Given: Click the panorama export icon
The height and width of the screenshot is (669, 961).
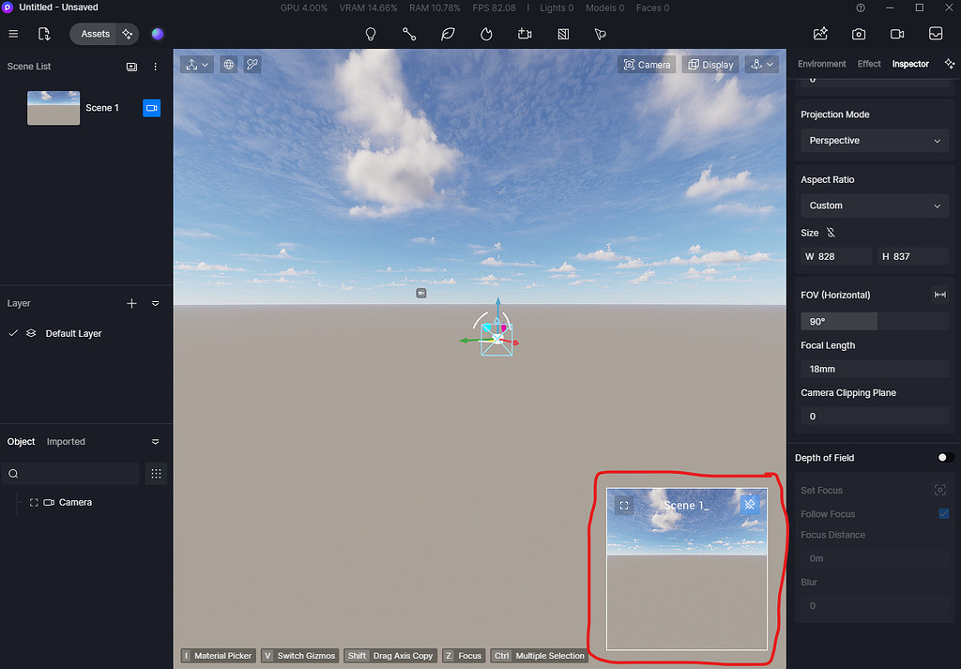Looking at the screenshot, I should coord(936,34).
